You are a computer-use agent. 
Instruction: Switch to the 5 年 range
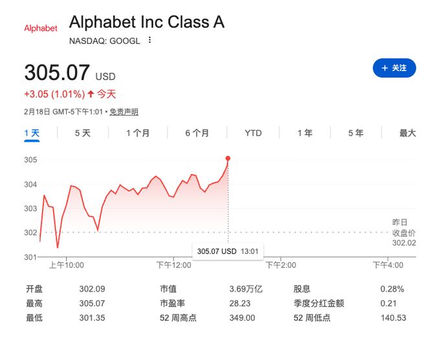[x=356, y=133]
